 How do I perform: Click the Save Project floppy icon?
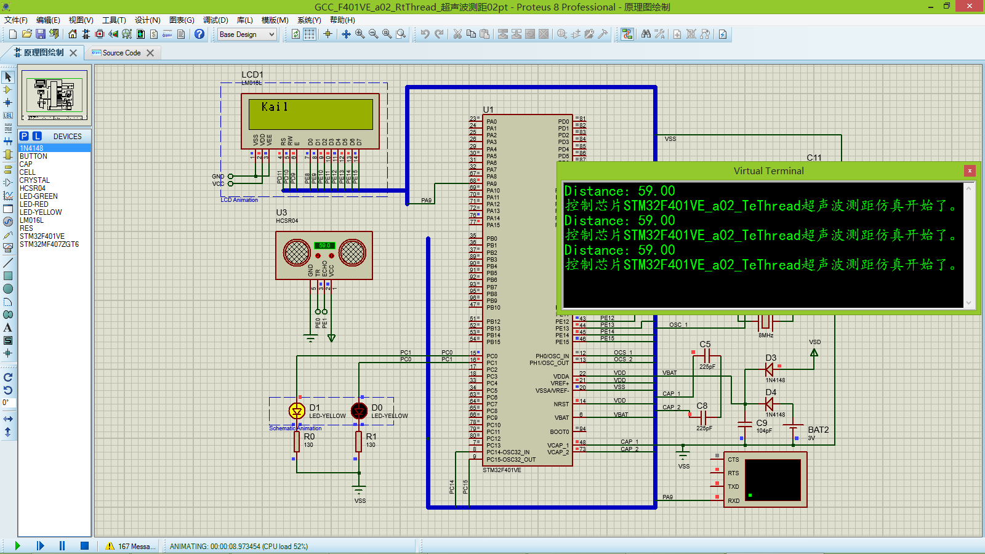click(x=40, y=34)
